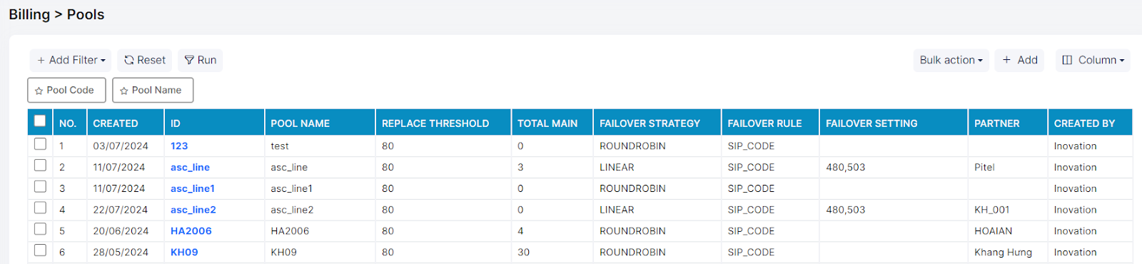Click the FAILOVER STRATEGY column header
Image resolution: width=1142 pixels, height=264 pixels.
pos(650,123)
